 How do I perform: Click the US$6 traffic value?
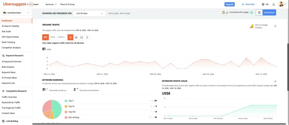point(166,94)
